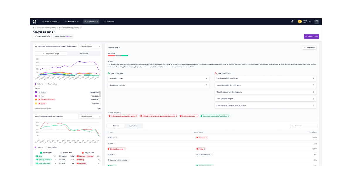Click the 7609 total verbatims value
Screen dimensions: 352x184
pos(99,108)
